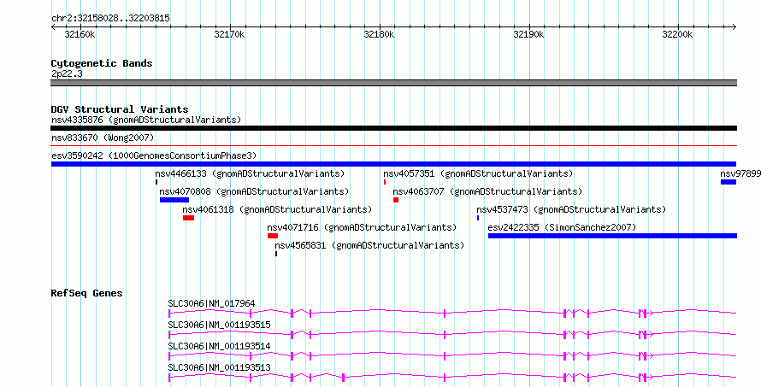This screenshot has height=387, width=761.
Task: Click the DGV Structural Variants track title
Action: coord(120,109)
